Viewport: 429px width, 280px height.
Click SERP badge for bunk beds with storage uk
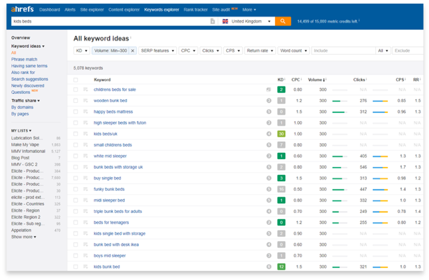269,167
